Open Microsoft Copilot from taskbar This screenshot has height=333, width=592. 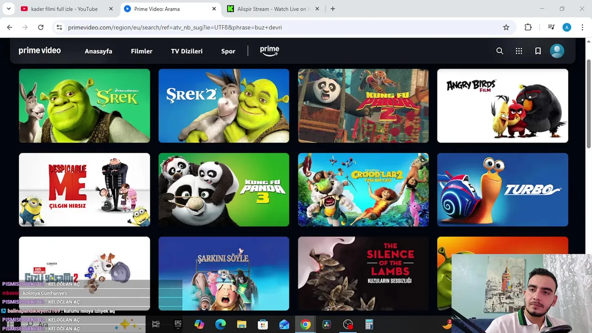tap(199, 324)
